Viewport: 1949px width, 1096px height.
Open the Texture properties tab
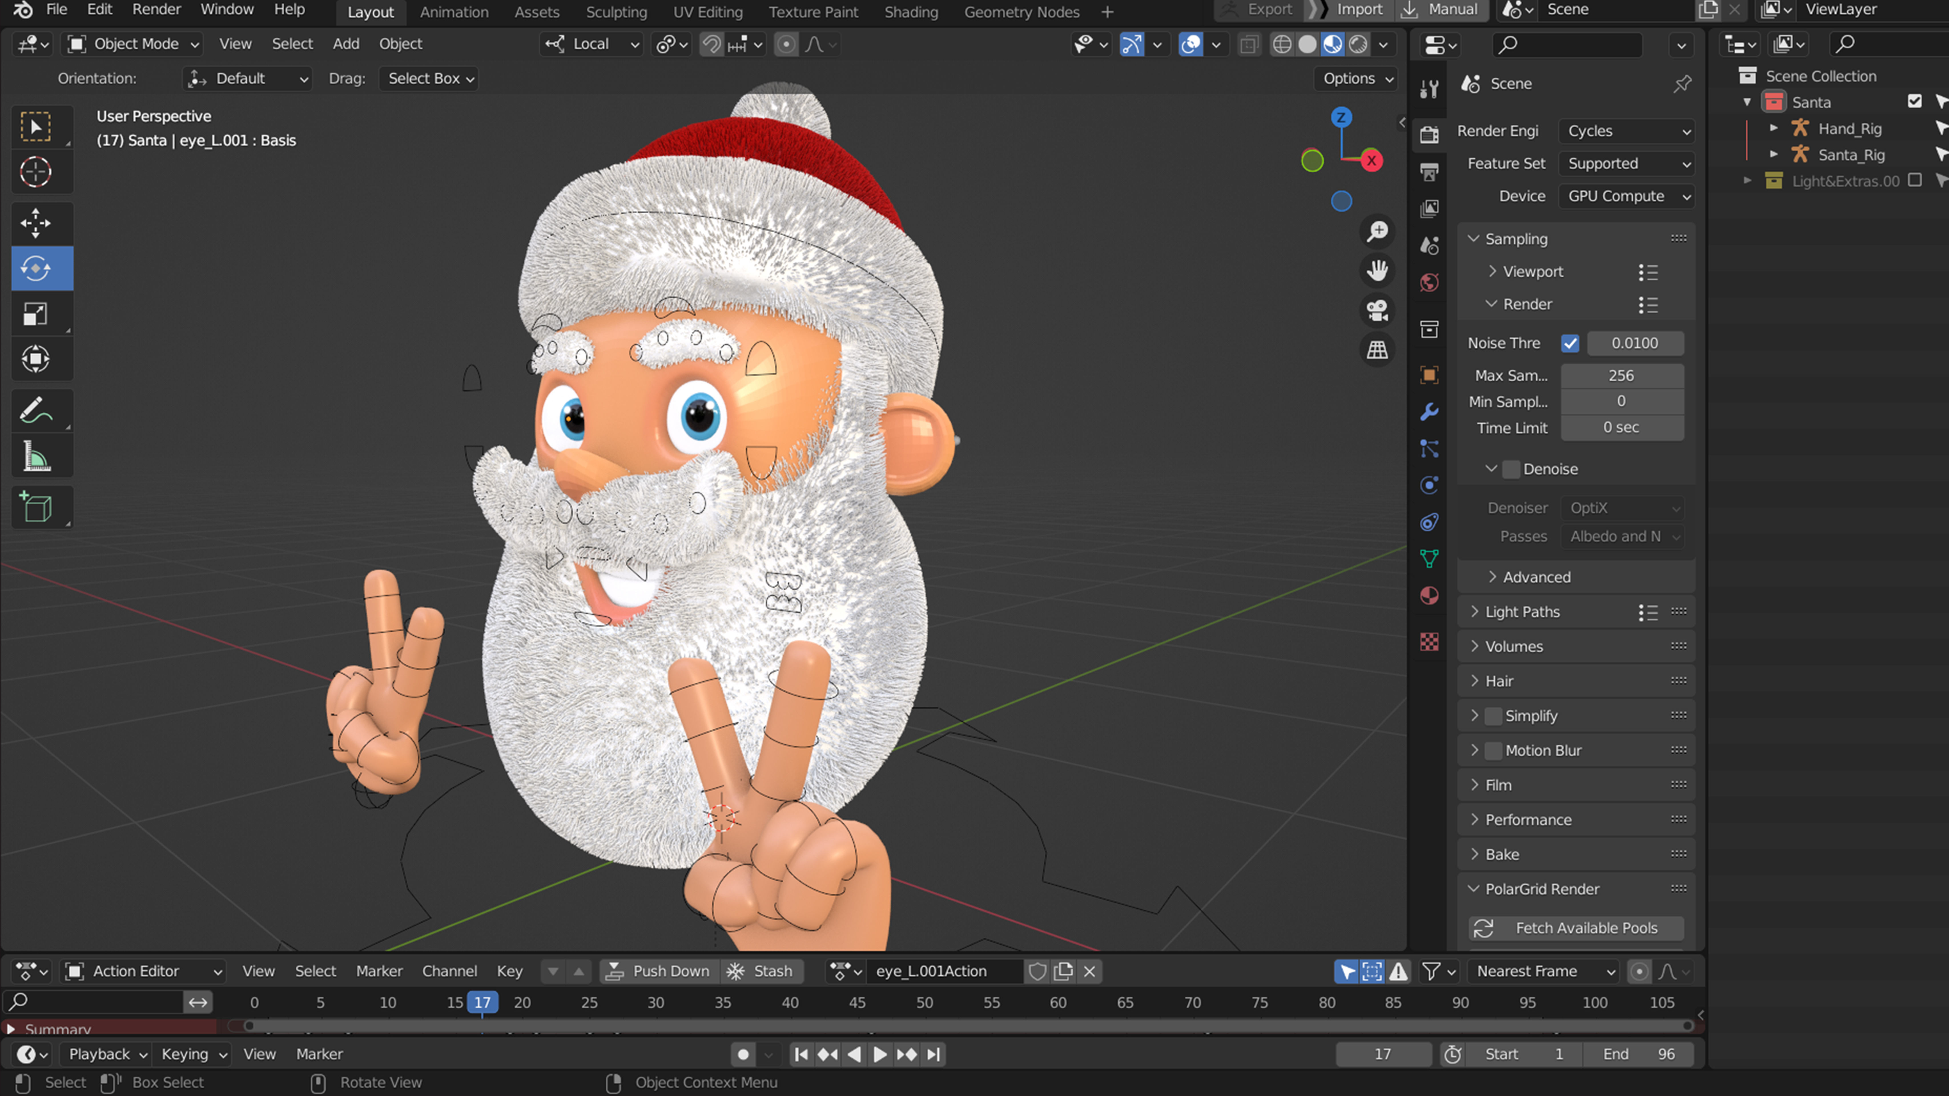1429,642
